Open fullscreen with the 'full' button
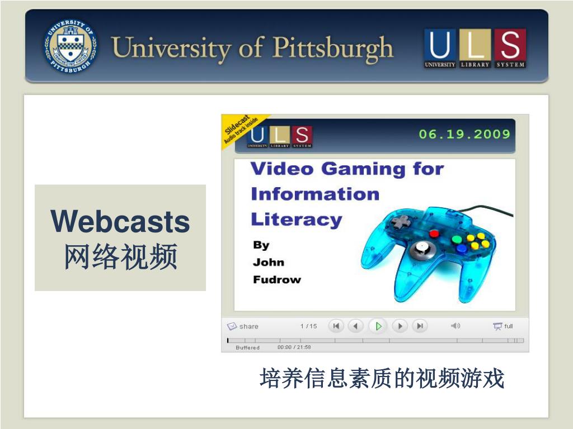 503,326
